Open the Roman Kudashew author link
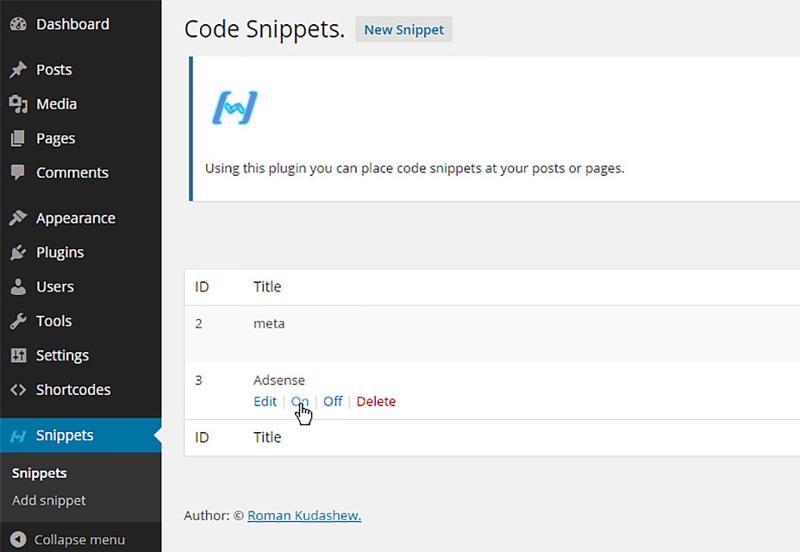The image size is (800, 552). click(x=304, y=516)
